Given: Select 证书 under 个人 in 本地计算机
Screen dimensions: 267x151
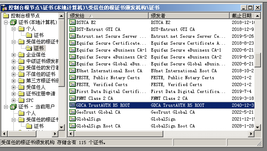Looking at the screenshot, I should (x=38, y=35).
